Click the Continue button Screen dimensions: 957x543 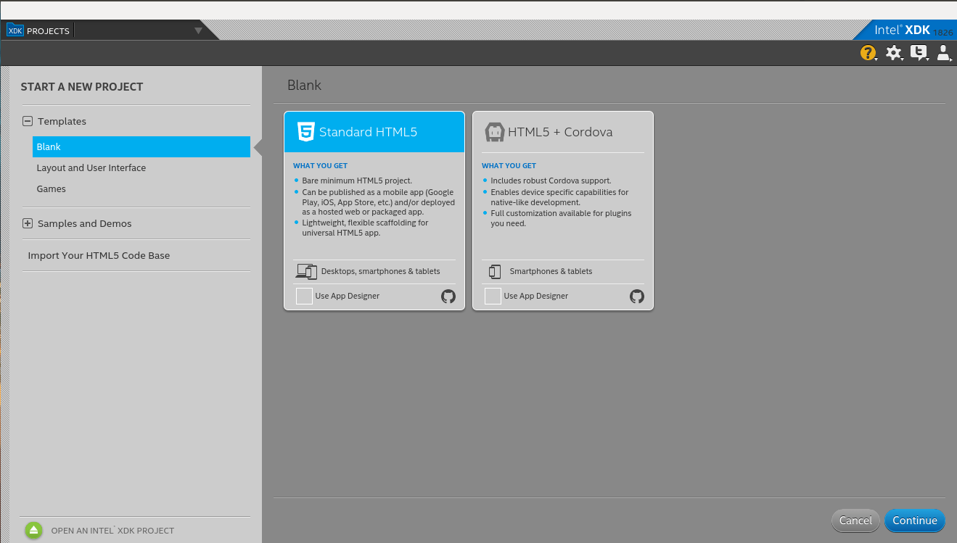[x=914, y=521]
